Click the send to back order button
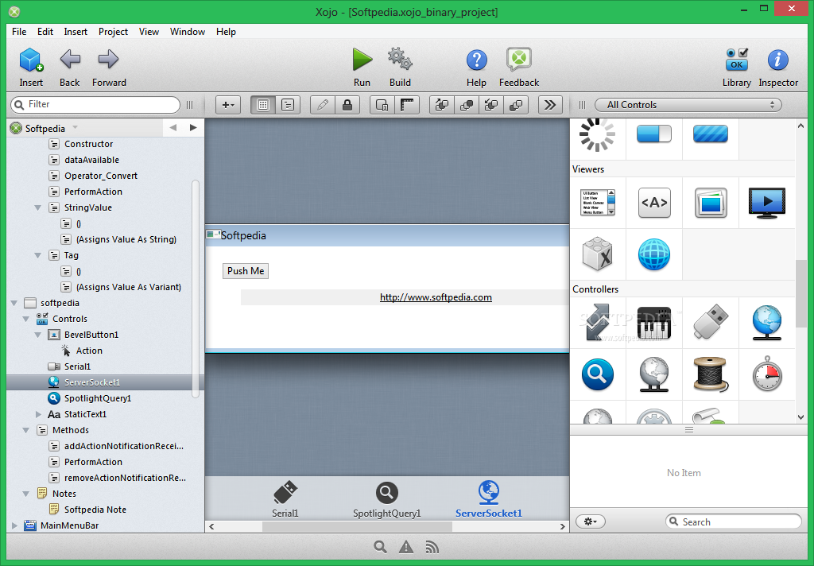This screenshot has height=566, width=814. tap(516, 105)
